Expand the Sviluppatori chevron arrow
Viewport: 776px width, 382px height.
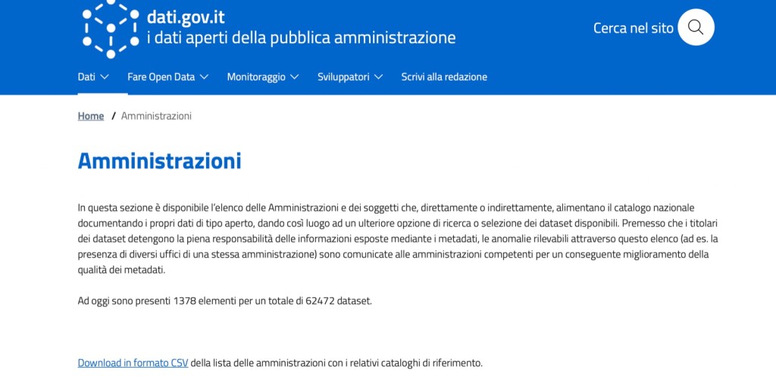pyautogui.click(x=378, y=77)
